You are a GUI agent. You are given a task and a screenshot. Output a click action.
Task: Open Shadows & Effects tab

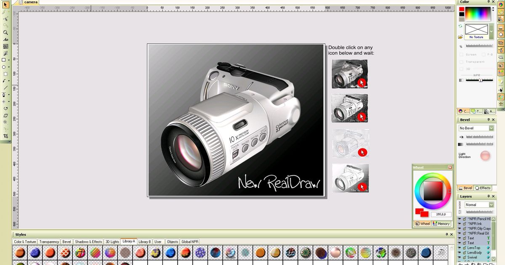(88, 242)
